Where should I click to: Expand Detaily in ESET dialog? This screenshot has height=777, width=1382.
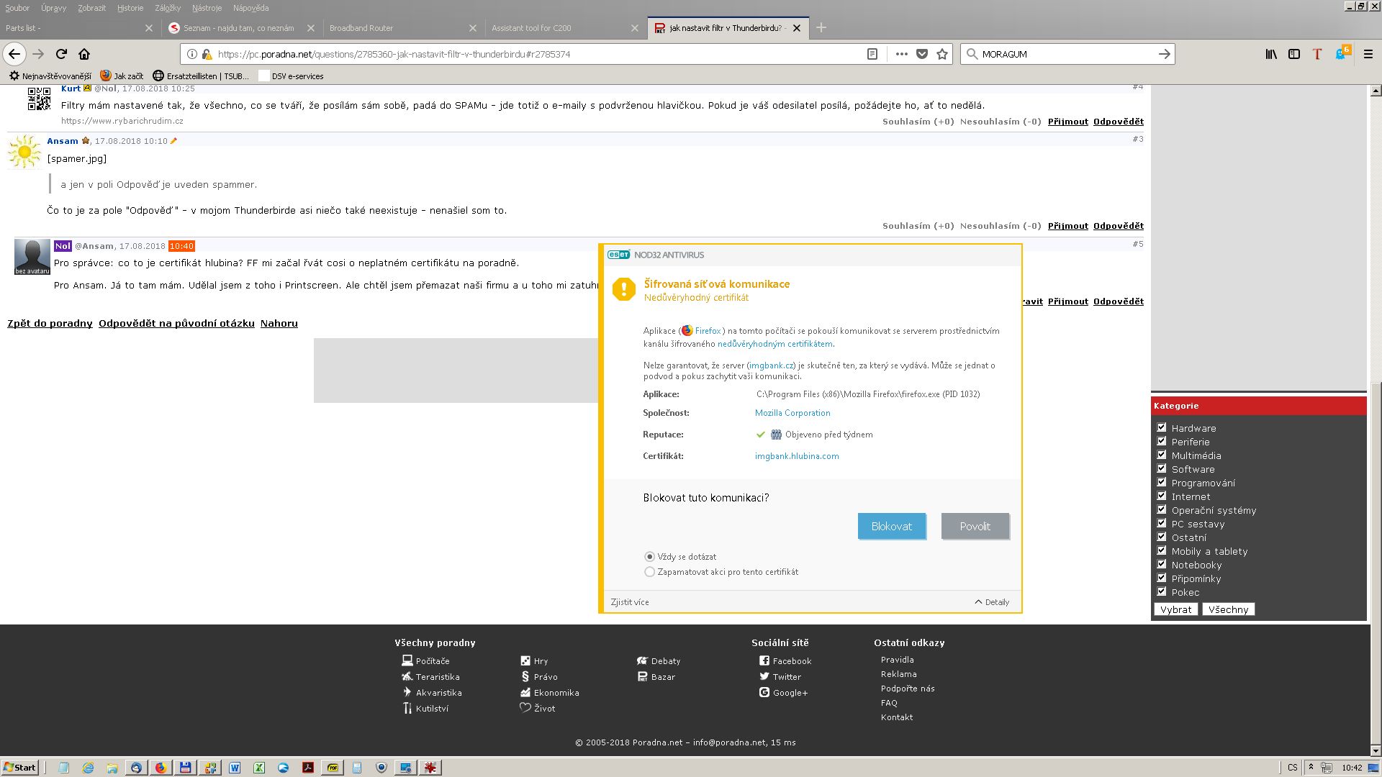[x=992, y=602]
